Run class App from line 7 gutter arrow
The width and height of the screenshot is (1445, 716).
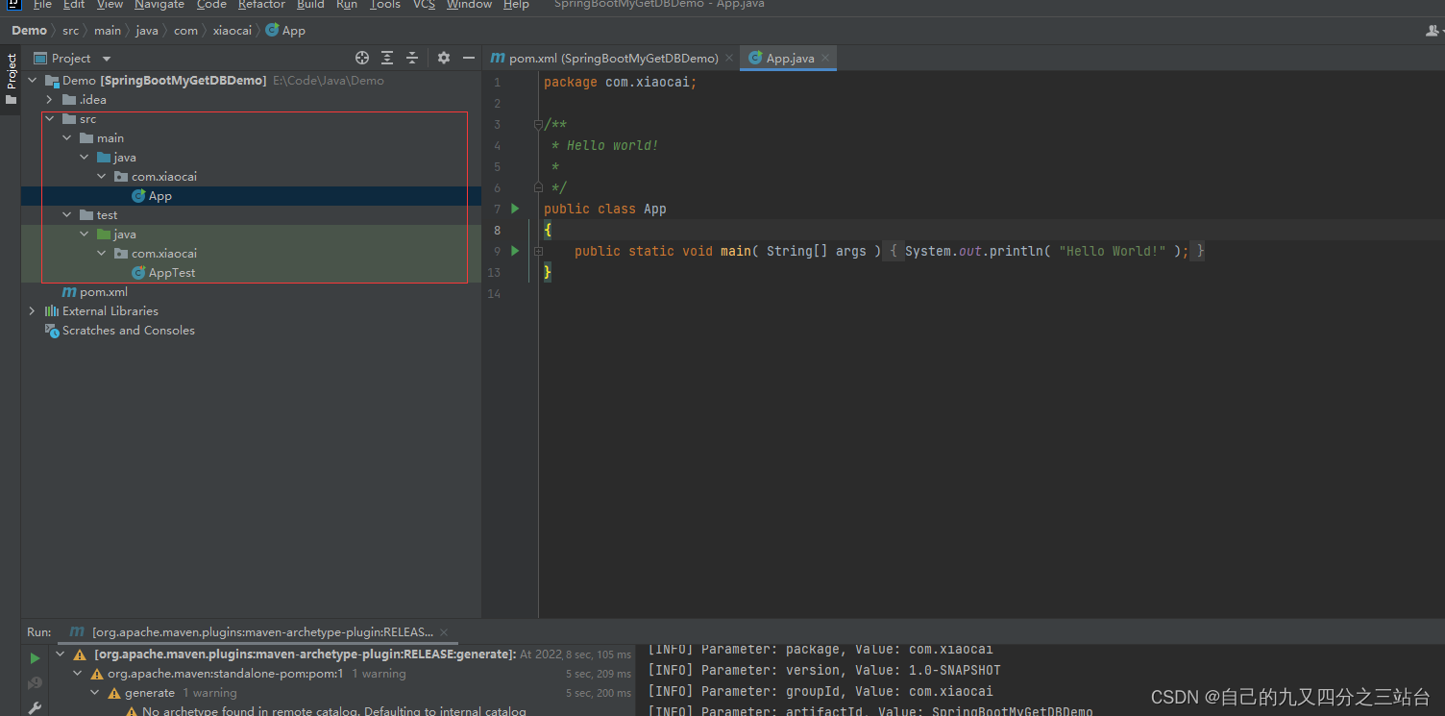coord(515,209)
